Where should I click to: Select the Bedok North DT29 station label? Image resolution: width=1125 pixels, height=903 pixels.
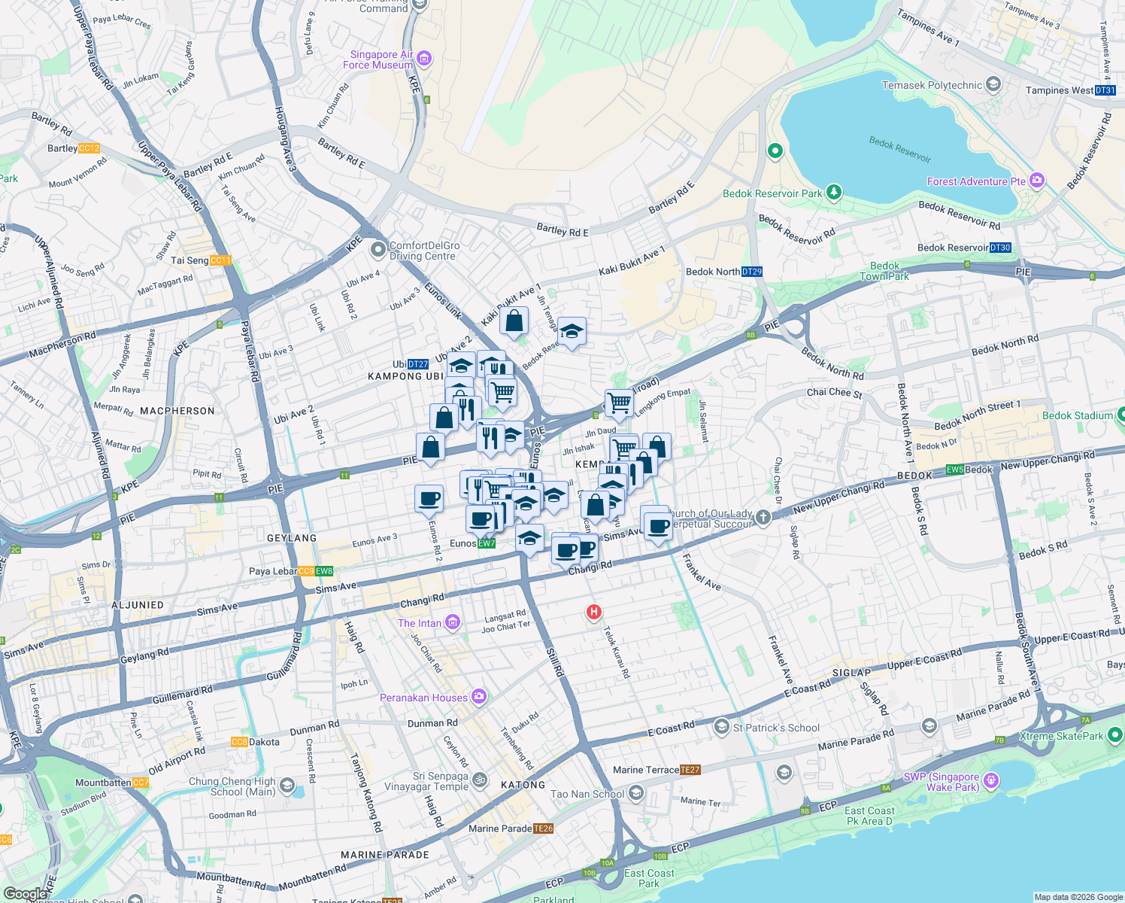(724, 272)
